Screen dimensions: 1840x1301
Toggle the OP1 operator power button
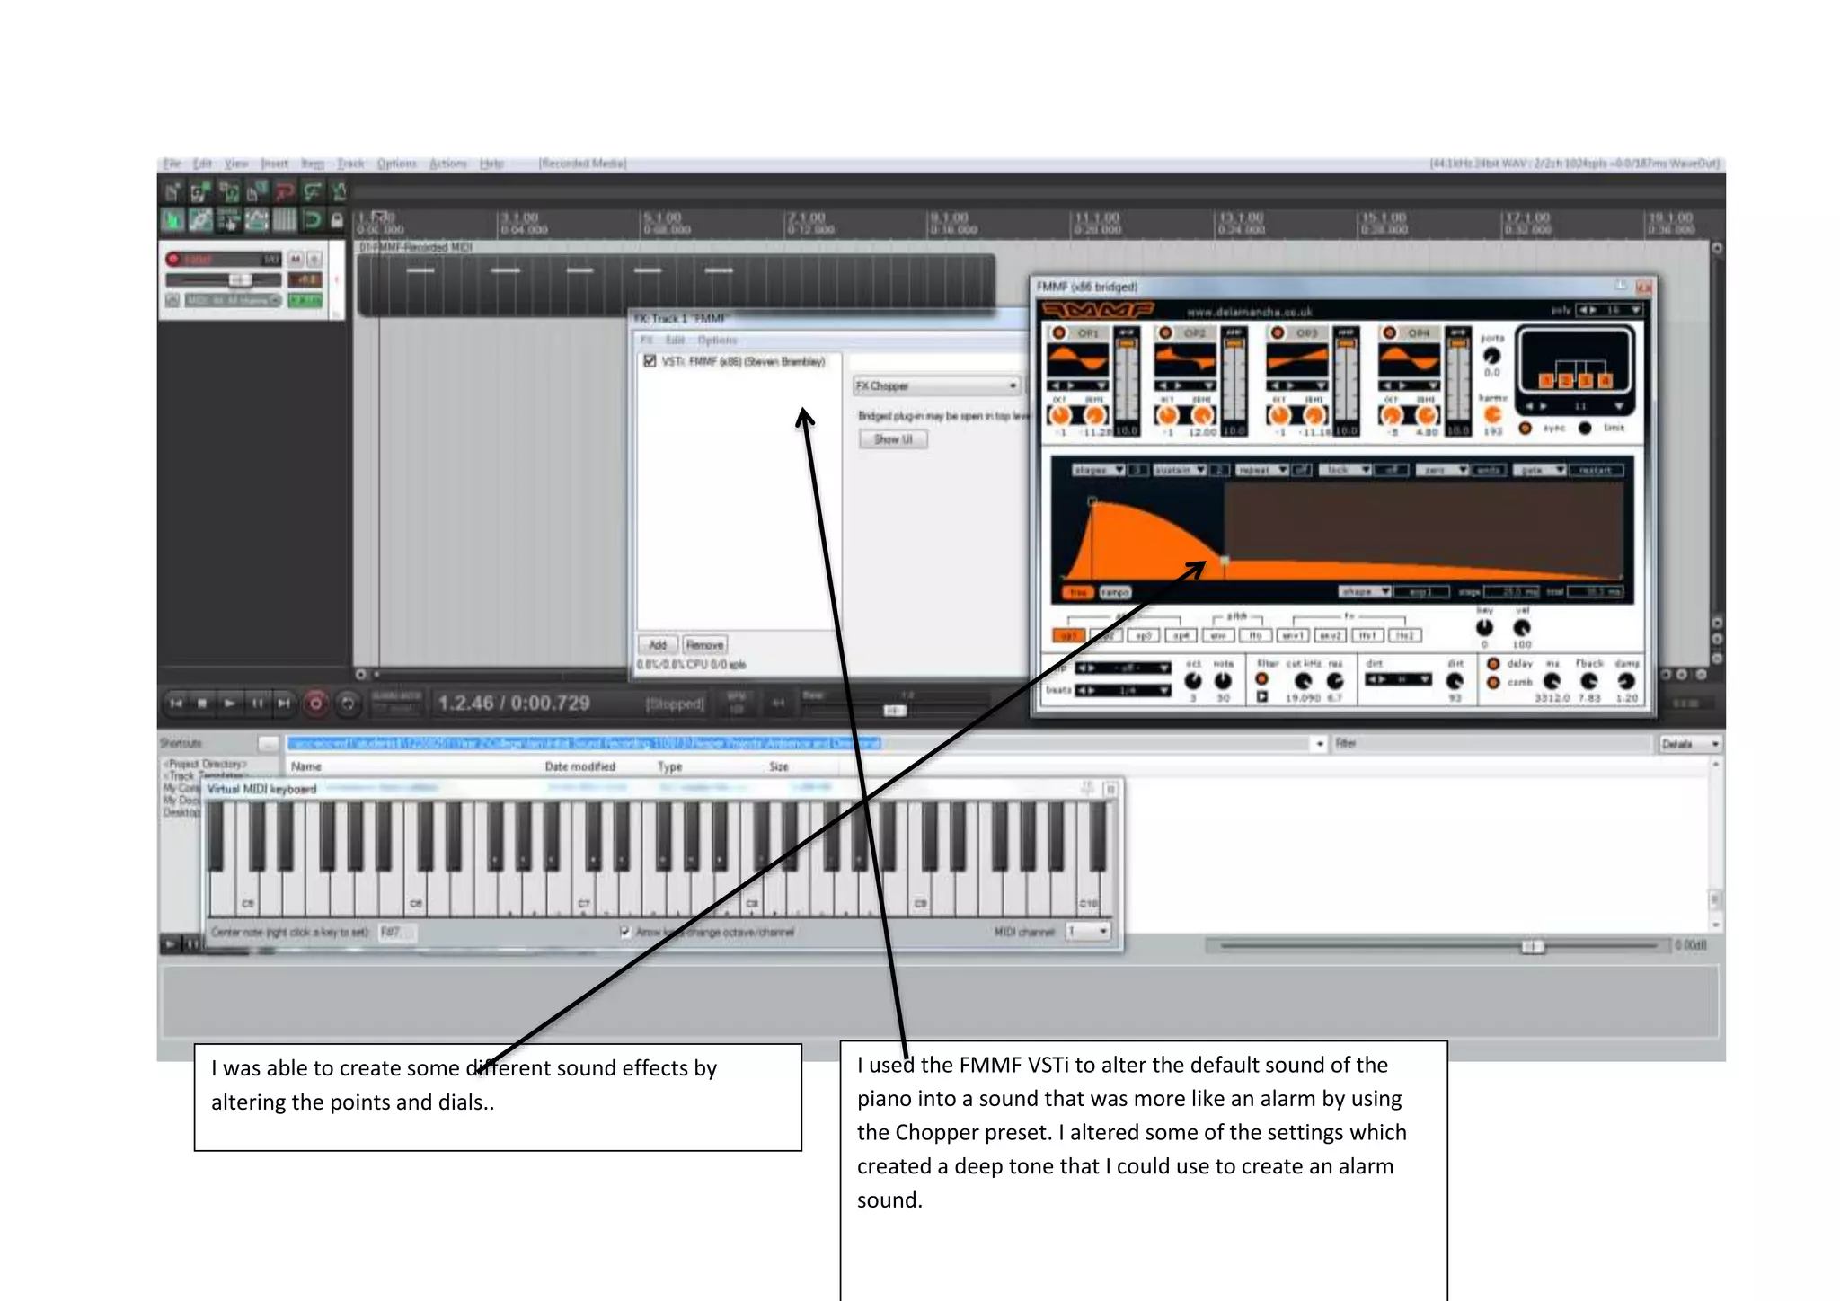1059,332
